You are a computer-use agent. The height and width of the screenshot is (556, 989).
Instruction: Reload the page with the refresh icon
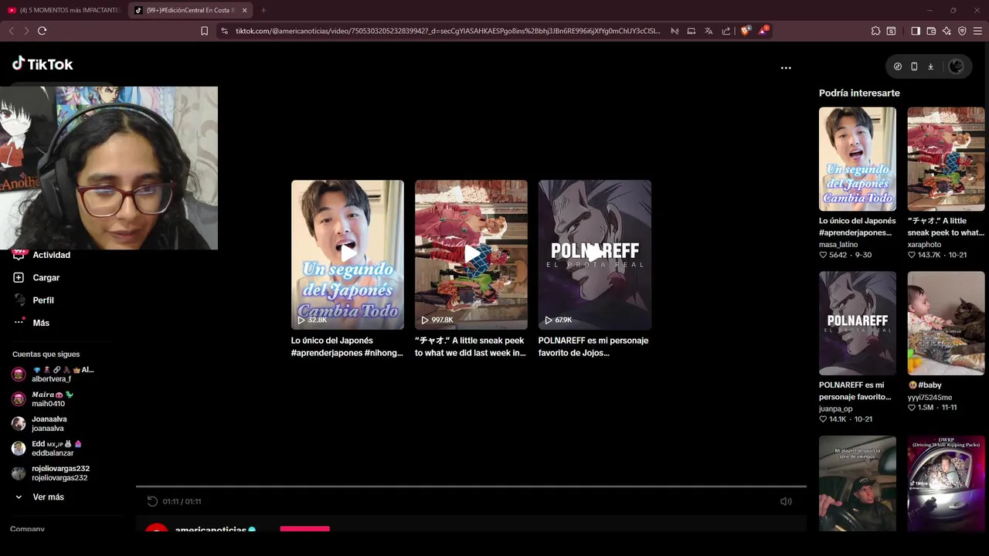[42, 31]
